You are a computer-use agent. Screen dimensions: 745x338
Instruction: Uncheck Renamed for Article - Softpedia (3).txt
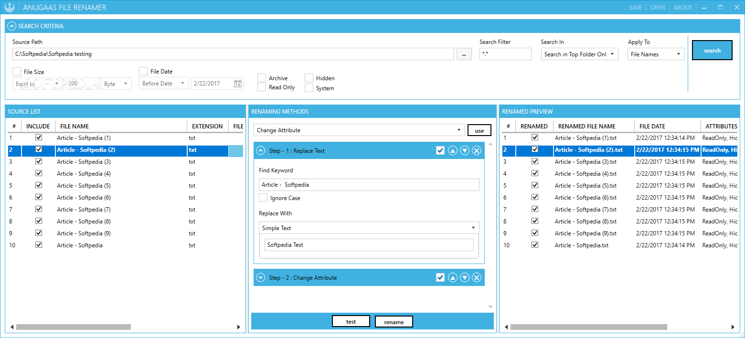(x=535, y=161)
